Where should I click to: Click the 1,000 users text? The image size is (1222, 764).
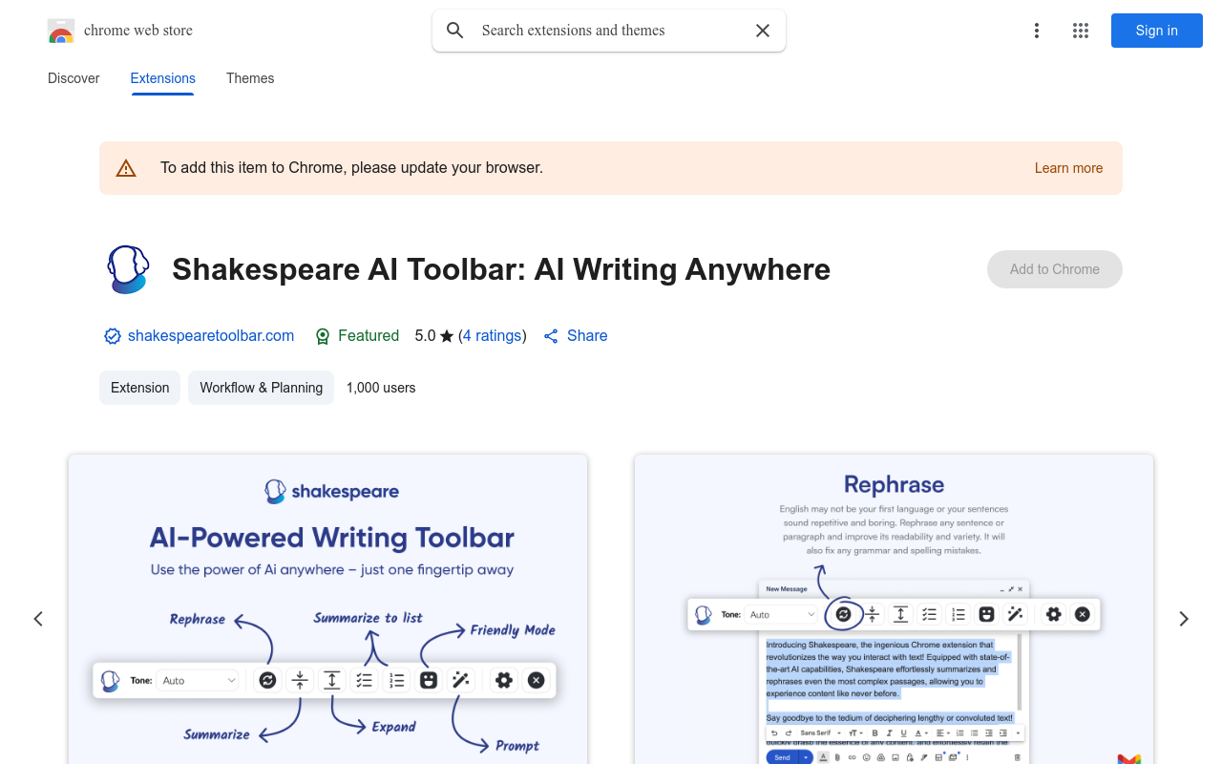381,388
